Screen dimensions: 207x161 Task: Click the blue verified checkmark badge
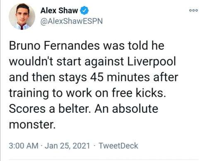[84, 10]
